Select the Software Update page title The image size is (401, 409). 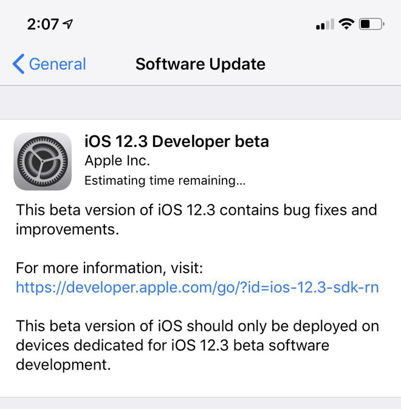click(200, 64)
